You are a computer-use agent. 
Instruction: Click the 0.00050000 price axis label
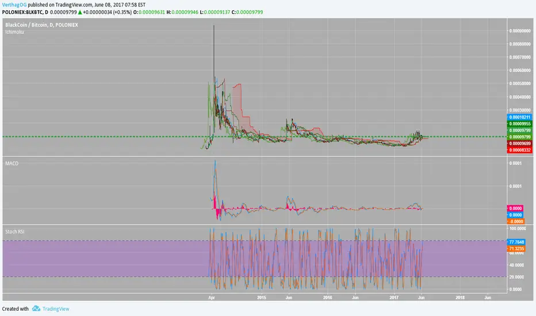tap(520, 84)
